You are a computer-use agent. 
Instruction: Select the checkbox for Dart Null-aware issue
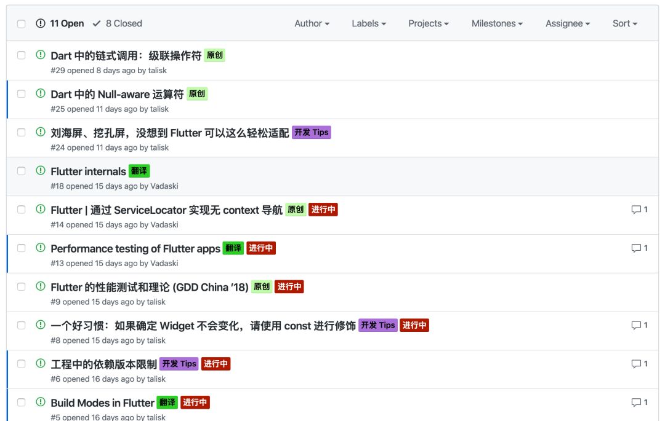pos(21,93)
